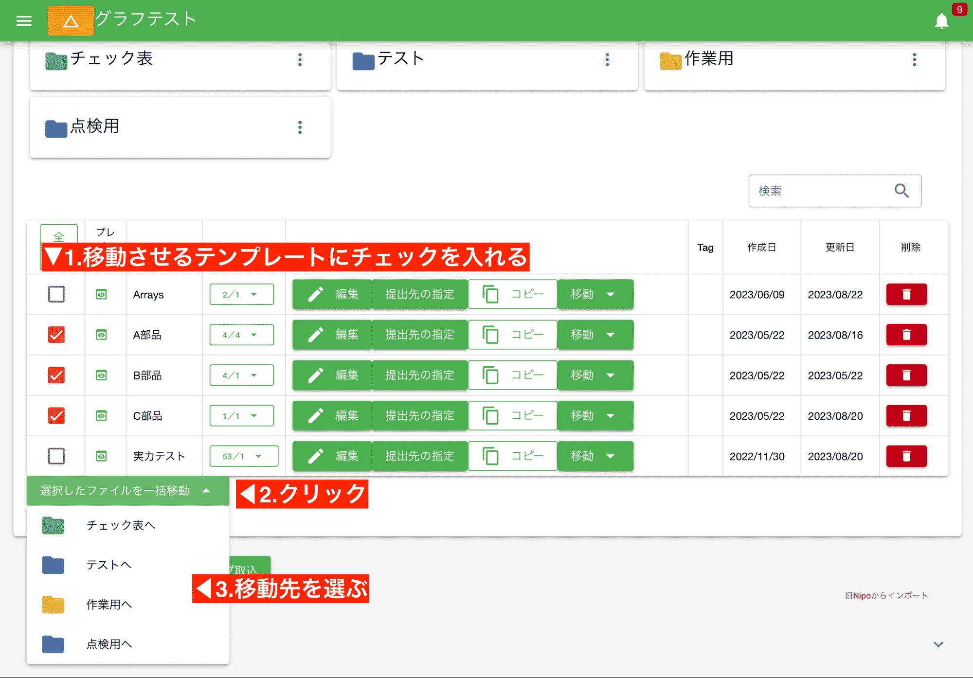The height and width of the screenshot is (678, 973).
Task: Click the search magnifier icon
Action: pyautogui.click(x=901, y=191)
